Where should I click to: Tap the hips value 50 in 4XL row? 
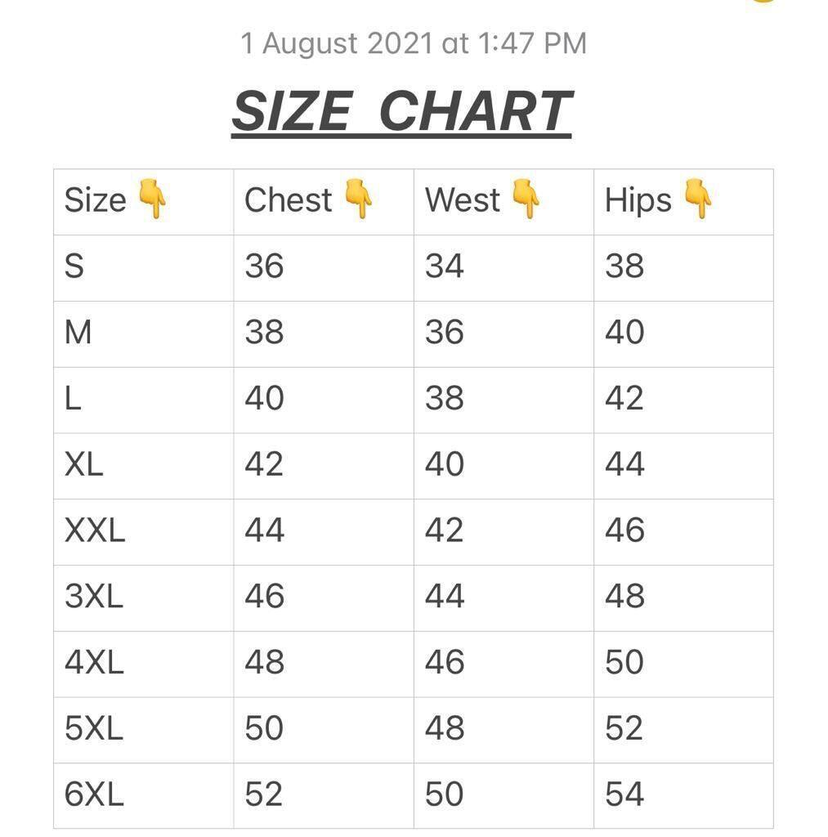(x=624, y=662)
